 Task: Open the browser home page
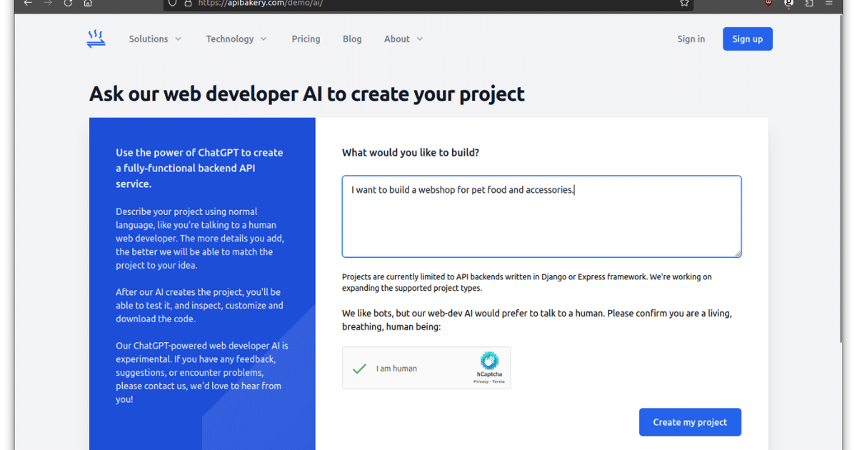tap(87, 3)
